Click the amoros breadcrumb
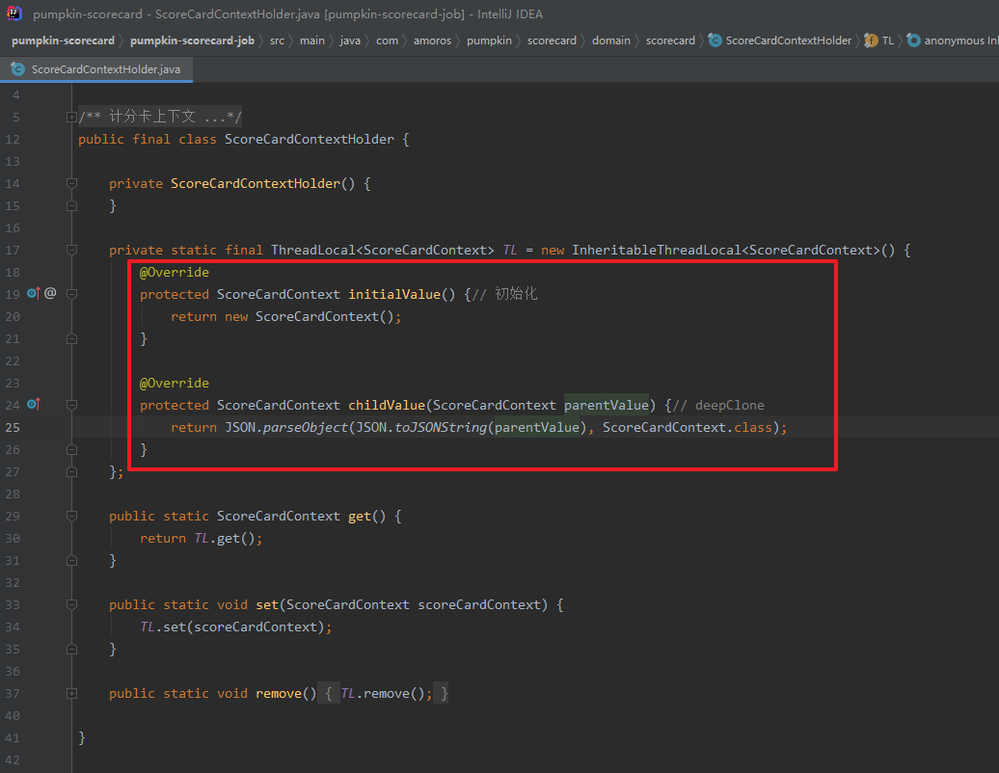999x773 pixels. pyautogui.click(x=432, y=40)
